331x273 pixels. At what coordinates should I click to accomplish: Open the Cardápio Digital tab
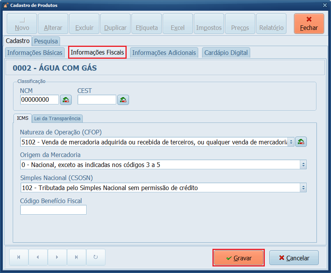coord(226,53)
